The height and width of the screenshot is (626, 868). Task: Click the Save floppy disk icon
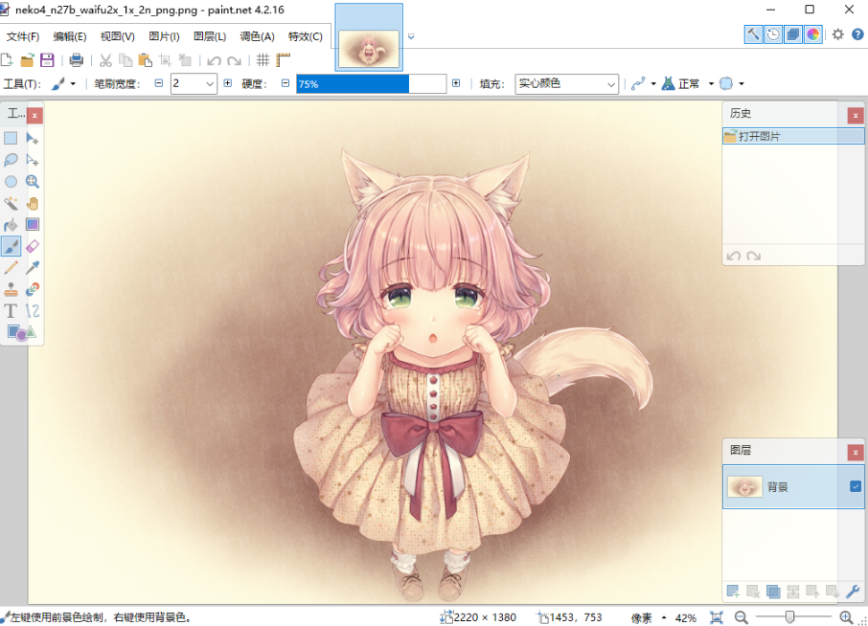pos(47,60)
